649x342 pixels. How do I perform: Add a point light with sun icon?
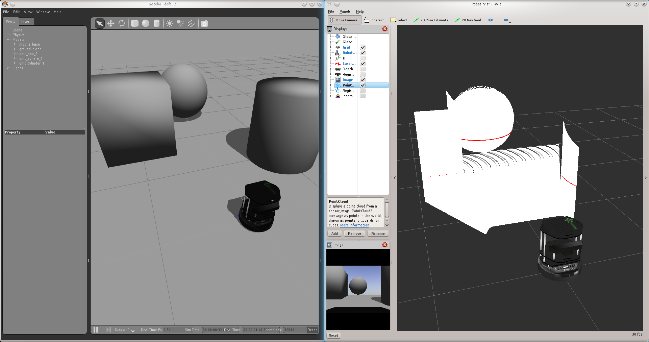170,23
